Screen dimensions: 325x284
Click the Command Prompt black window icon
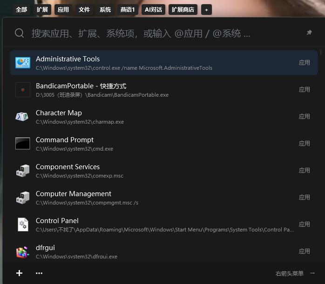pyautogui.click(x=23, y=143)
